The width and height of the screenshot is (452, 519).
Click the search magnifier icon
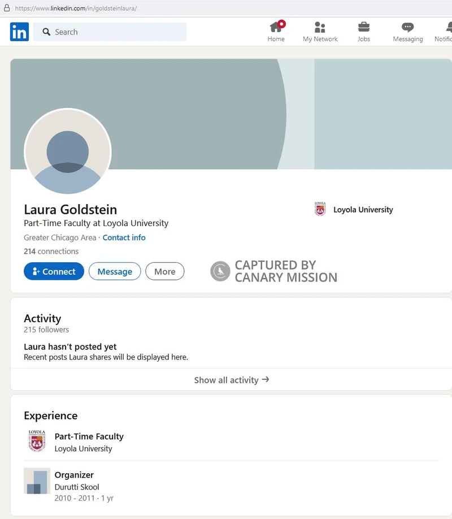tap(46, 32)
